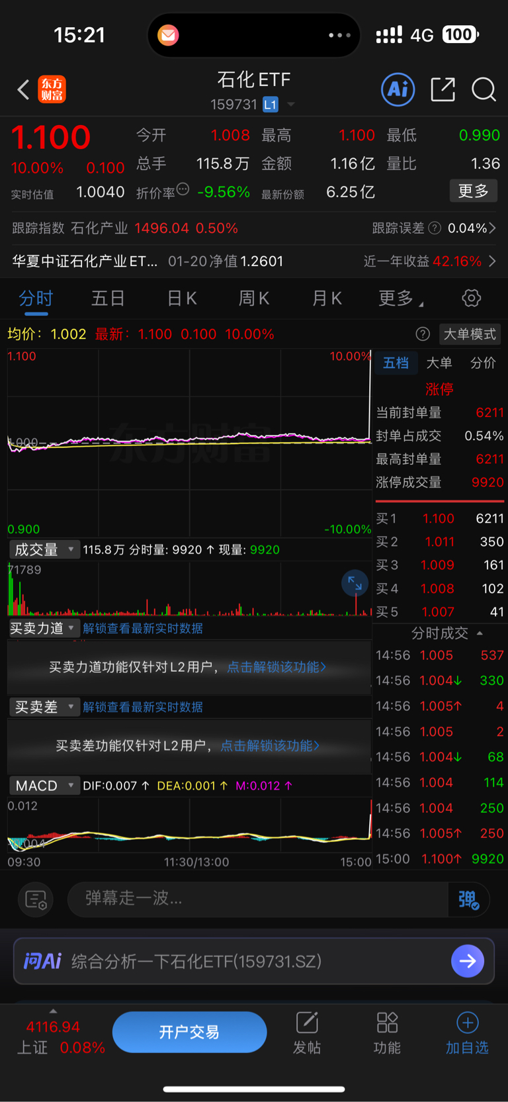Expand stock code 159731 dropdown arrow
The width and height of the screenshot is (508, 1102).
point(291,105)
